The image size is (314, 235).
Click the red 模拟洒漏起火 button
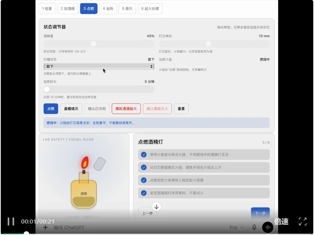[126, 108]
